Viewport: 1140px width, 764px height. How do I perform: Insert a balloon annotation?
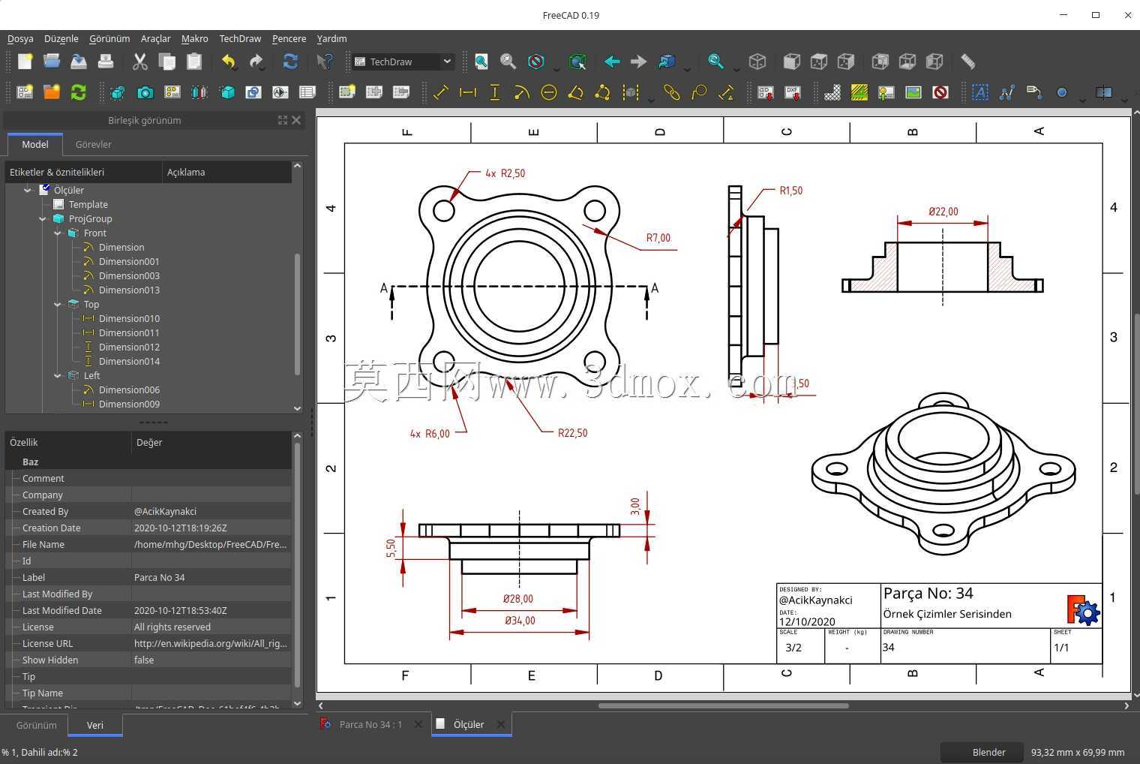pyautogui.click(x=699, y=92)
